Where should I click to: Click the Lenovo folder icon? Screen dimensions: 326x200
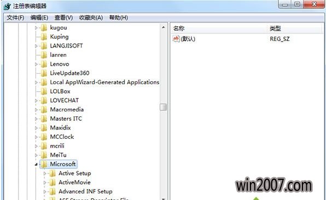coord(44,64)
